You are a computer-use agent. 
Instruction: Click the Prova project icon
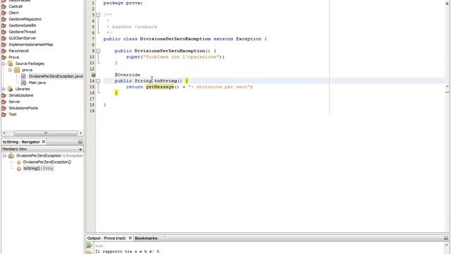pos(4,57)
